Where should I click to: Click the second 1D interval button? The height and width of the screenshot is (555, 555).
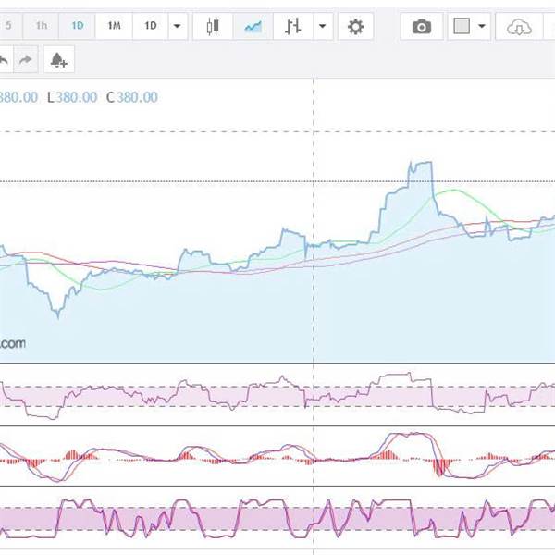[150, 26]
